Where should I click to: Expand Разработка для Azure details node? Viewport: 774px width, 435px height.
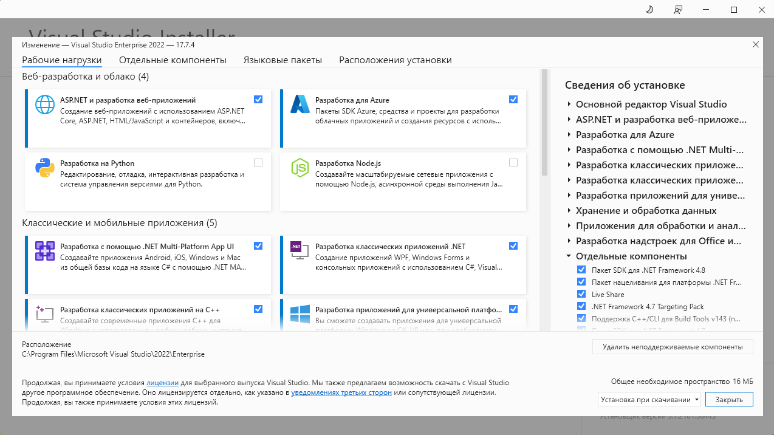coord(569,135)
